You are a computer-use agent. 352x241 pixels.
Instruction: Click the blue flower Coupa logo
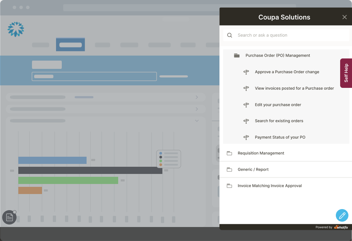16,29
